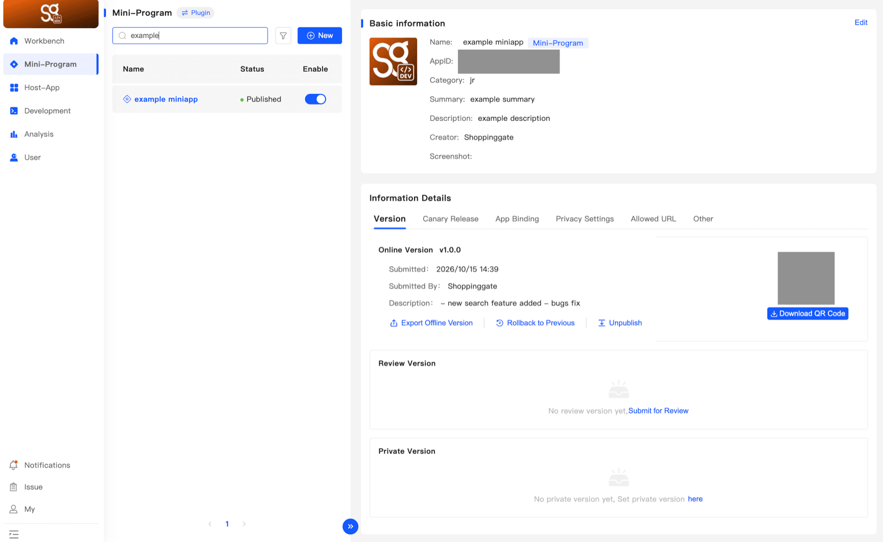Open the Other tab

pyautogui.click(x=703, y=219)
